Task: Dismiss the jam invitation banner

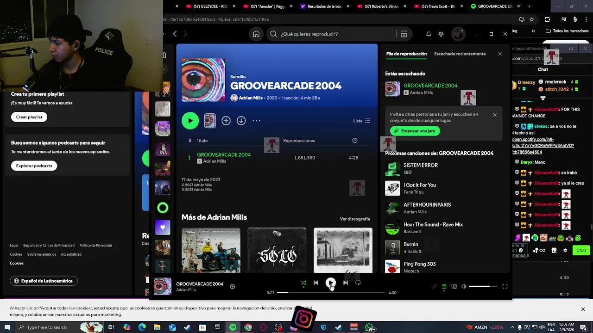Action: tap(494, 115)
